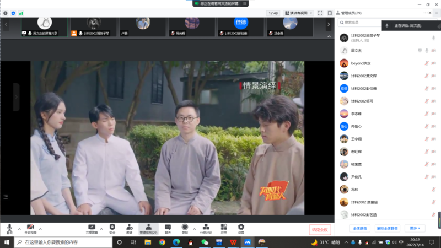Select the 佳德 avatar video thumbnail
Image resolution: width=441 pixels, height=248 pixels.
pos(241,27)
